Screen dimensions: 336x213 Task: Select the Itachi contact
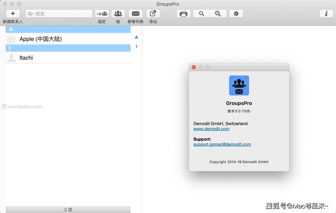coord(26,58)
